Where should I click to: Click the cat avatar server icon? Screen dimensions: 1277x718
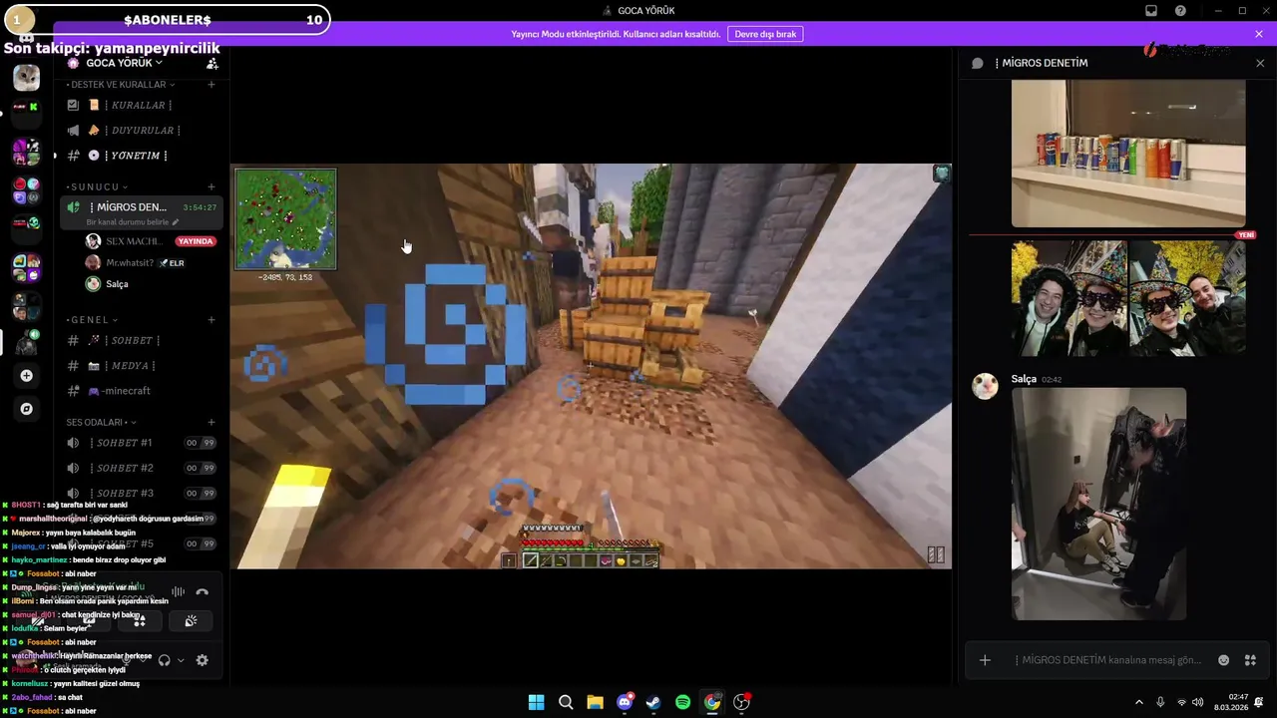click(27, 77)
